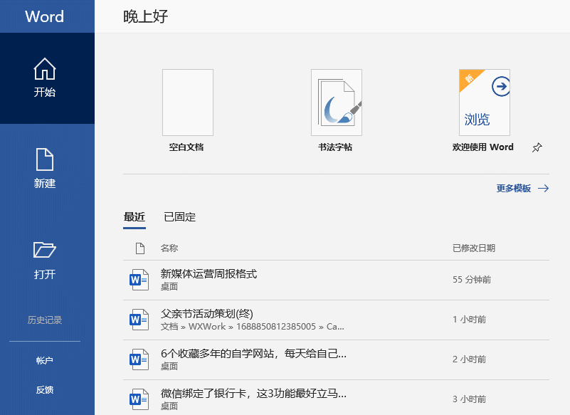570x415 pixels.
Task: Click the file type column header icon
Action: tap(140, 248)
